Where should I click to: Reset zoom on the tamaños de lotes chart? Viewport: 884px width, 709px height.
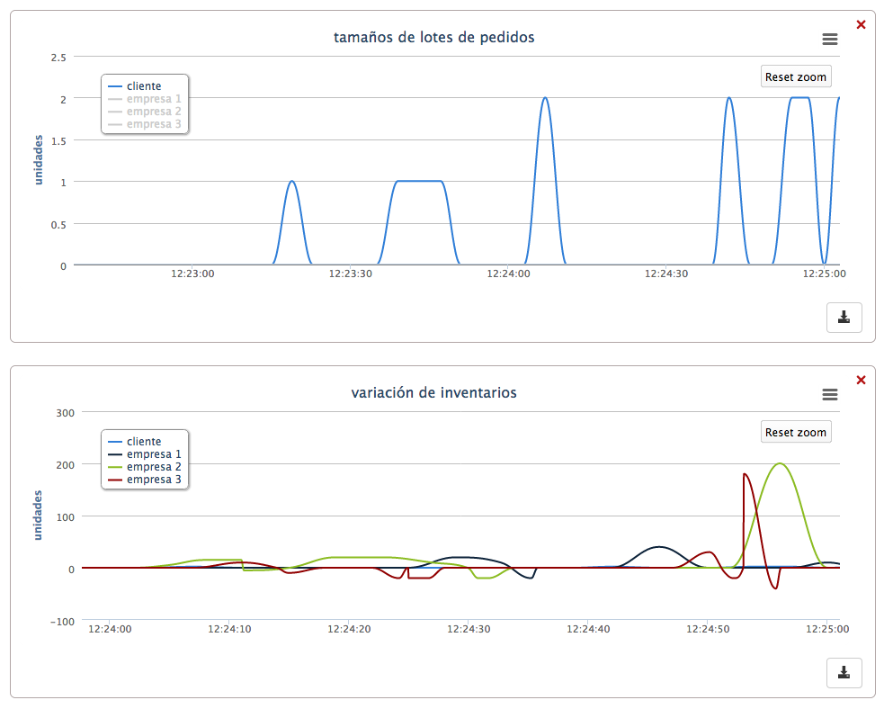pos(795,77)
